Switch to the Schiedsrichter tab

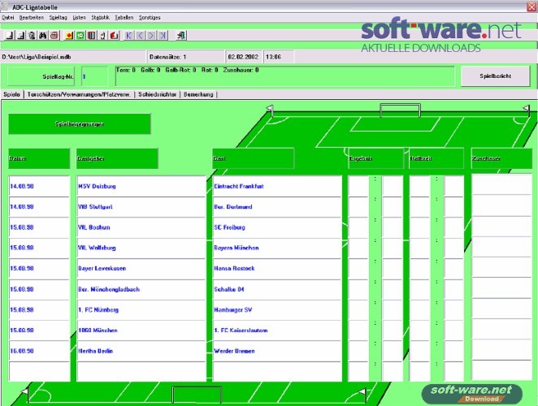point(157,94)
